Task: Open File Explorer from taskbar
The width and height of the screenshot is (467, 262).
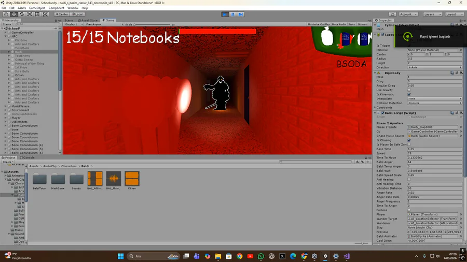Action: [218, 256]
